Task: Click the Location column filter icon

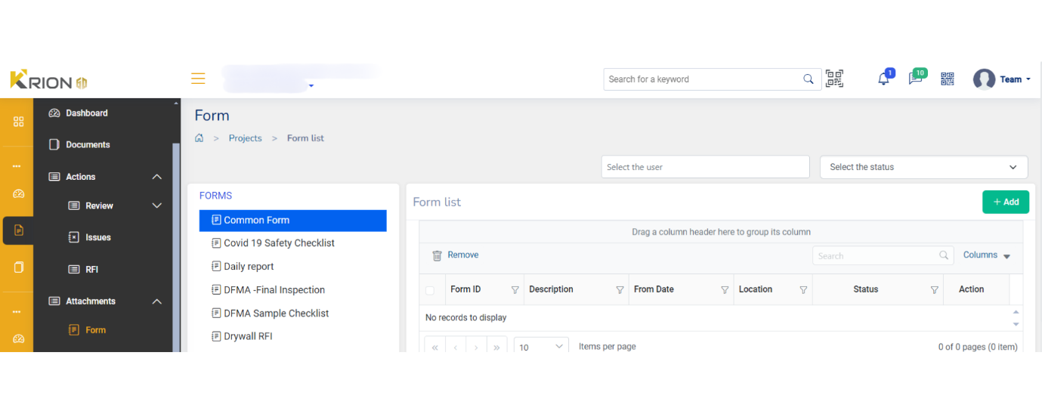Action: tap(803, 290)
